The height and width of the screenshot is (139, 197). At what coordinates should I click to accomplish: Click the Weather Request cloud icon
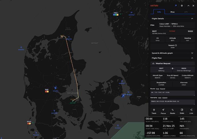tap(153, 64)
